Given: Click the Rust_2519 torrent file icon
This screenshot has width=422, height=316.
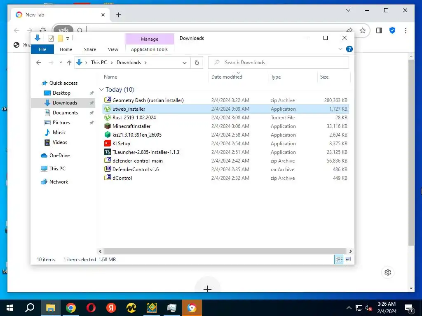Looking at the screenshot, I should tap(108, 117).
